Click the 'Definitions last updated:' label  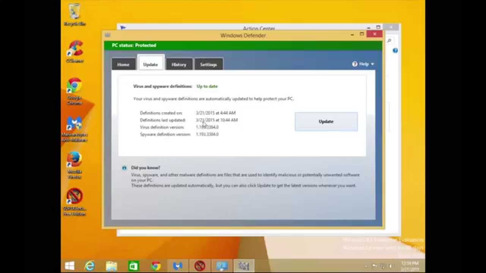(x=163, y=120)
